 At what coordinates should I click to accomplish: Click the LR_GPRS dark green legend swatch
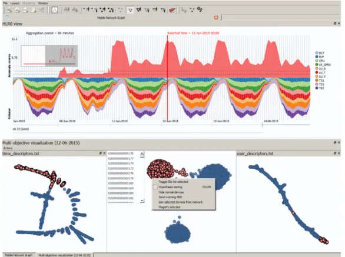[x=317, y=65]
